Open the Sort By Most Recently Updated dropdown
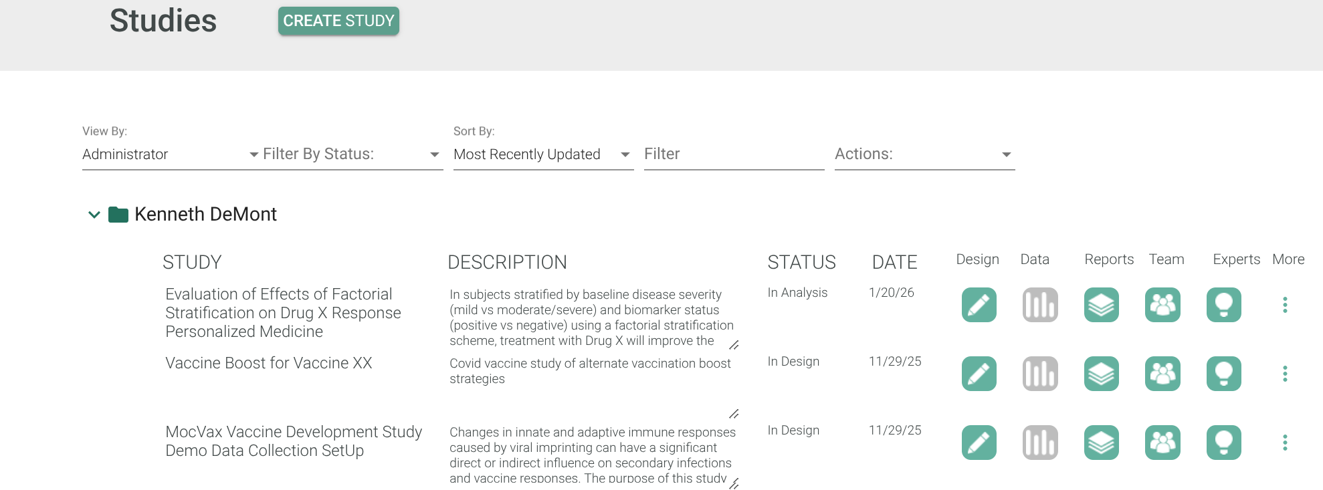This screenshot has height=490, width=1323. 542,154
